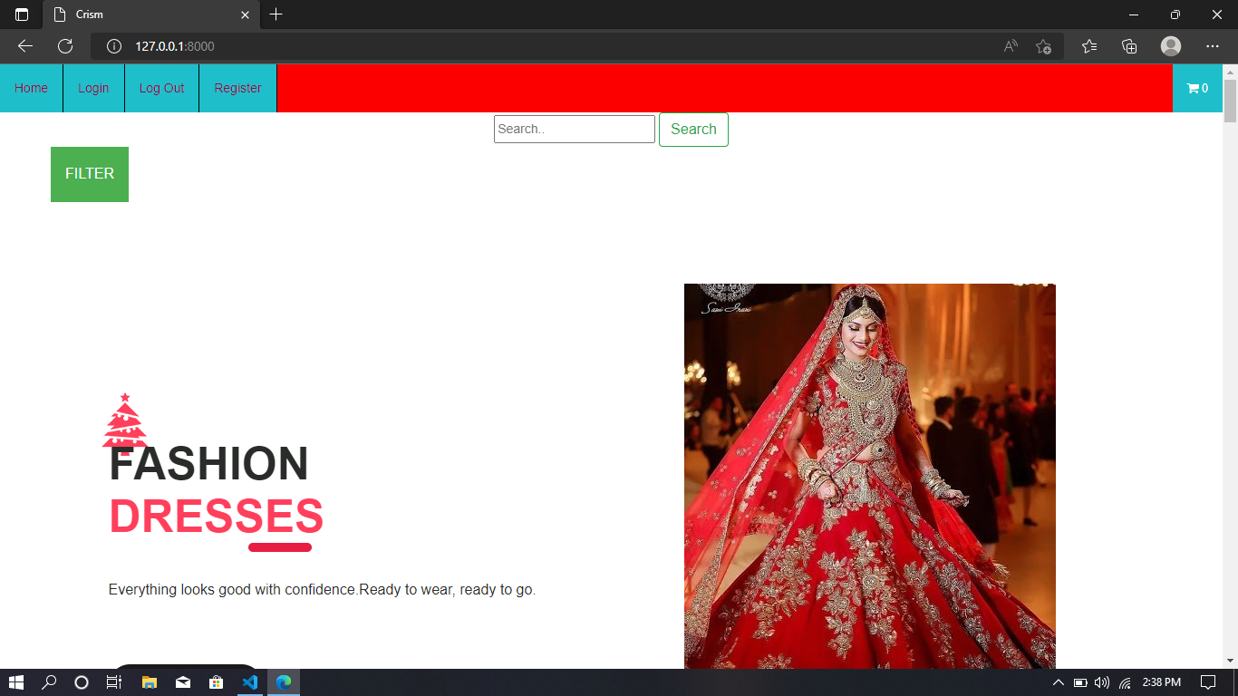This screenshot has width=1238, height=696.
Task: Open the Favorites list icon
Action: coord(1089,46)
